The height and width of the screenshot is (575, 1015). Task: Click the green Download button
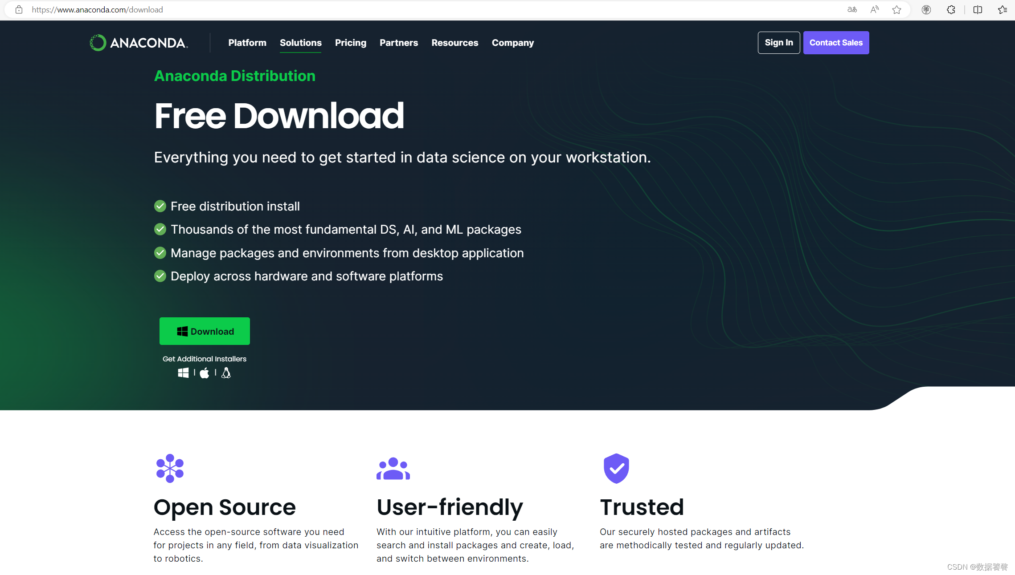[x=204, y=331]
